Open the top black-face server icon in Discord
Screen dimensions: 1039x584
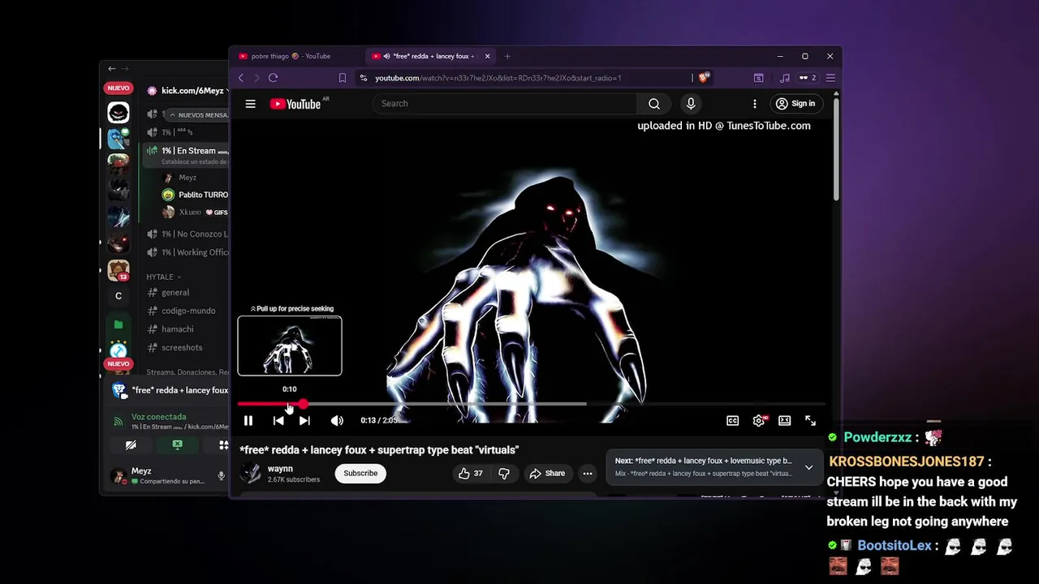119,113
